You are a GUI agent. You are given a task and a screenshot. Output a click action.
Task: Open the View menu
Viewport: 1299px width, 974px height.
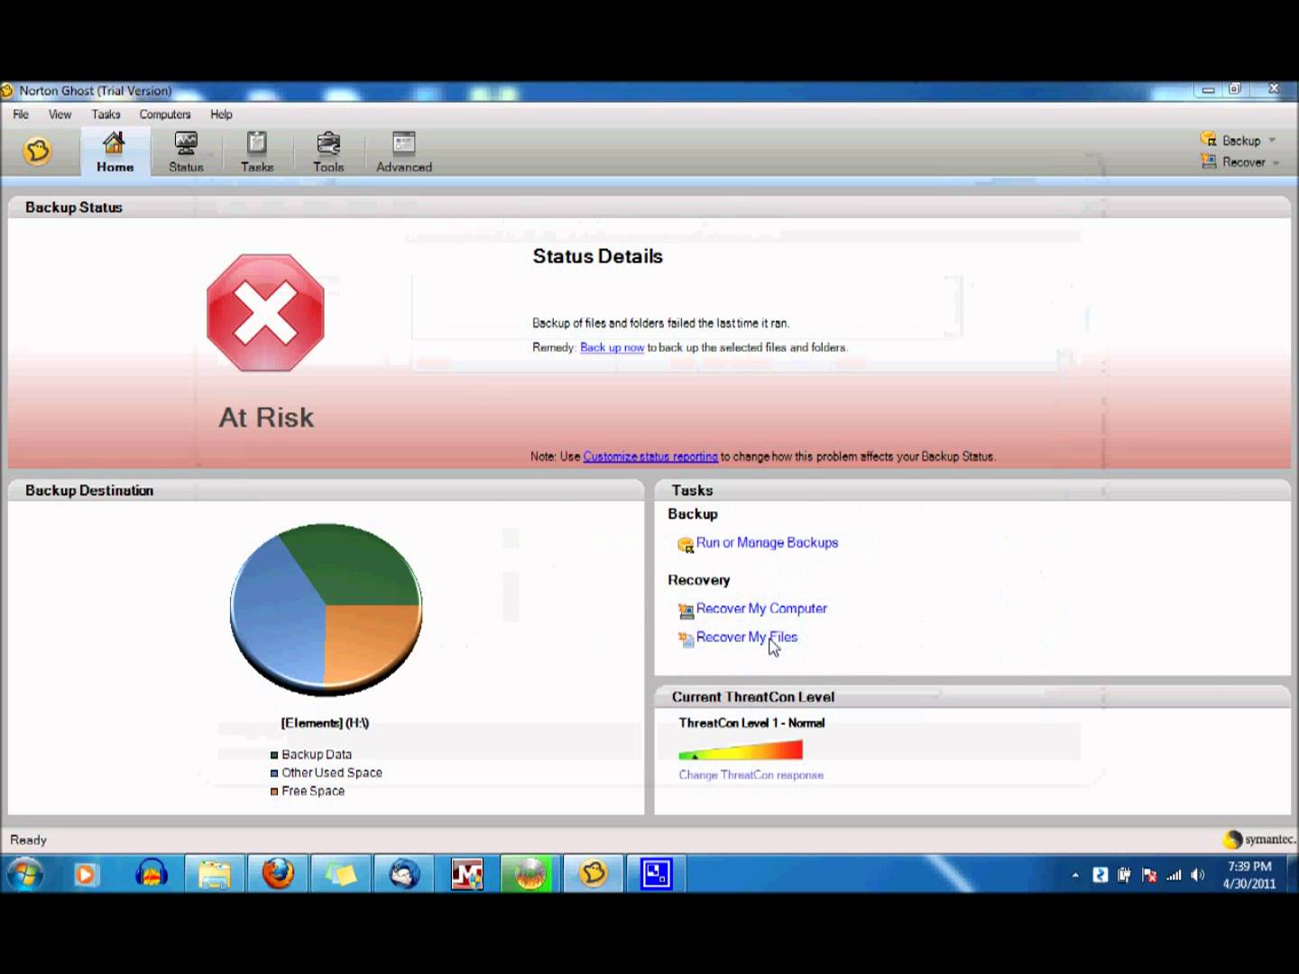pos(60,115)
